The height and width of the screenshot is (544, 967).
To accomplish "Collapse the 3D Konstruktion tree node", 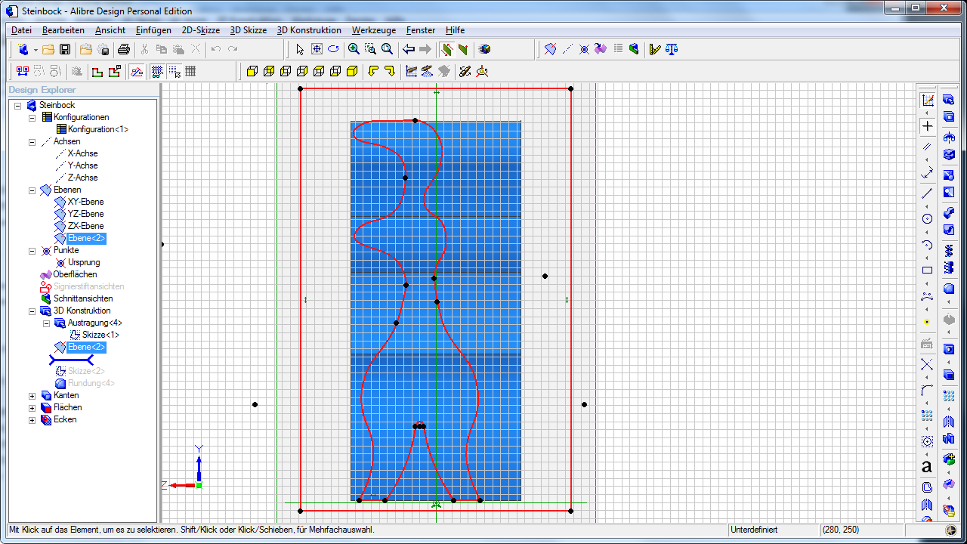I will click(x=32, y=311).
